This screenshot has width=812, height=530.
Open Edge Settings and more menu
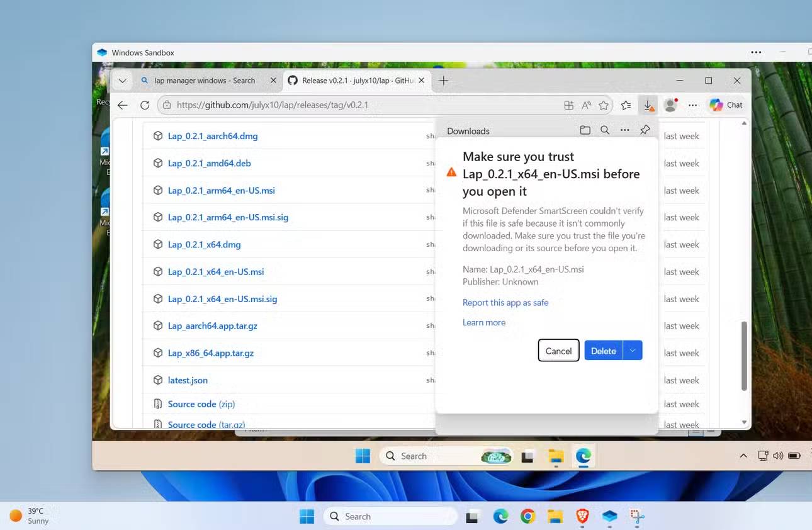(693, 105)
